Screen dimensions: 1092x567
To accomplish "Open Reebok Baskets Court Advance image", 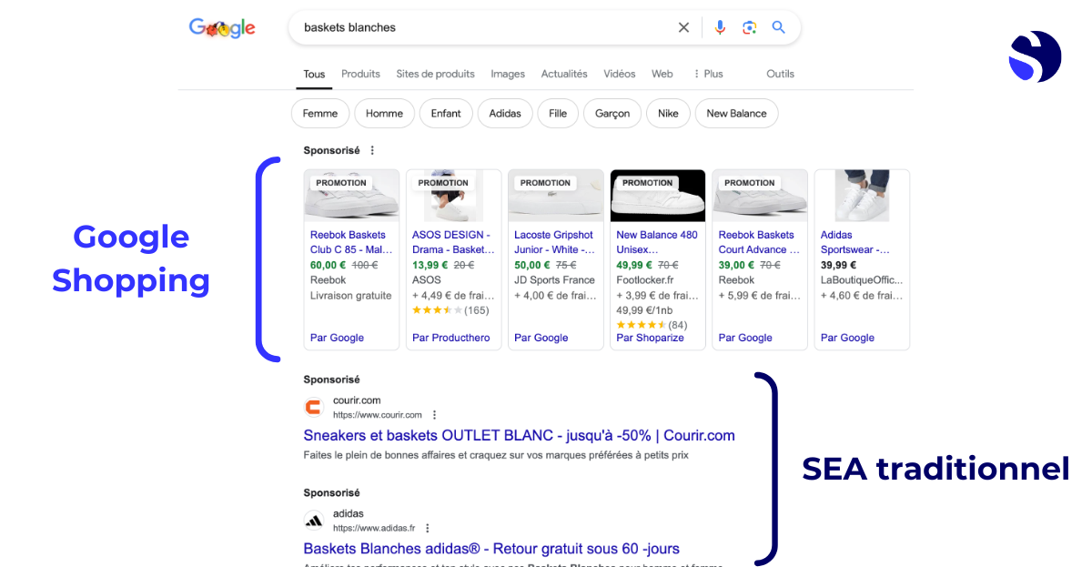I will pyautogui.click(x=759, y=196).
